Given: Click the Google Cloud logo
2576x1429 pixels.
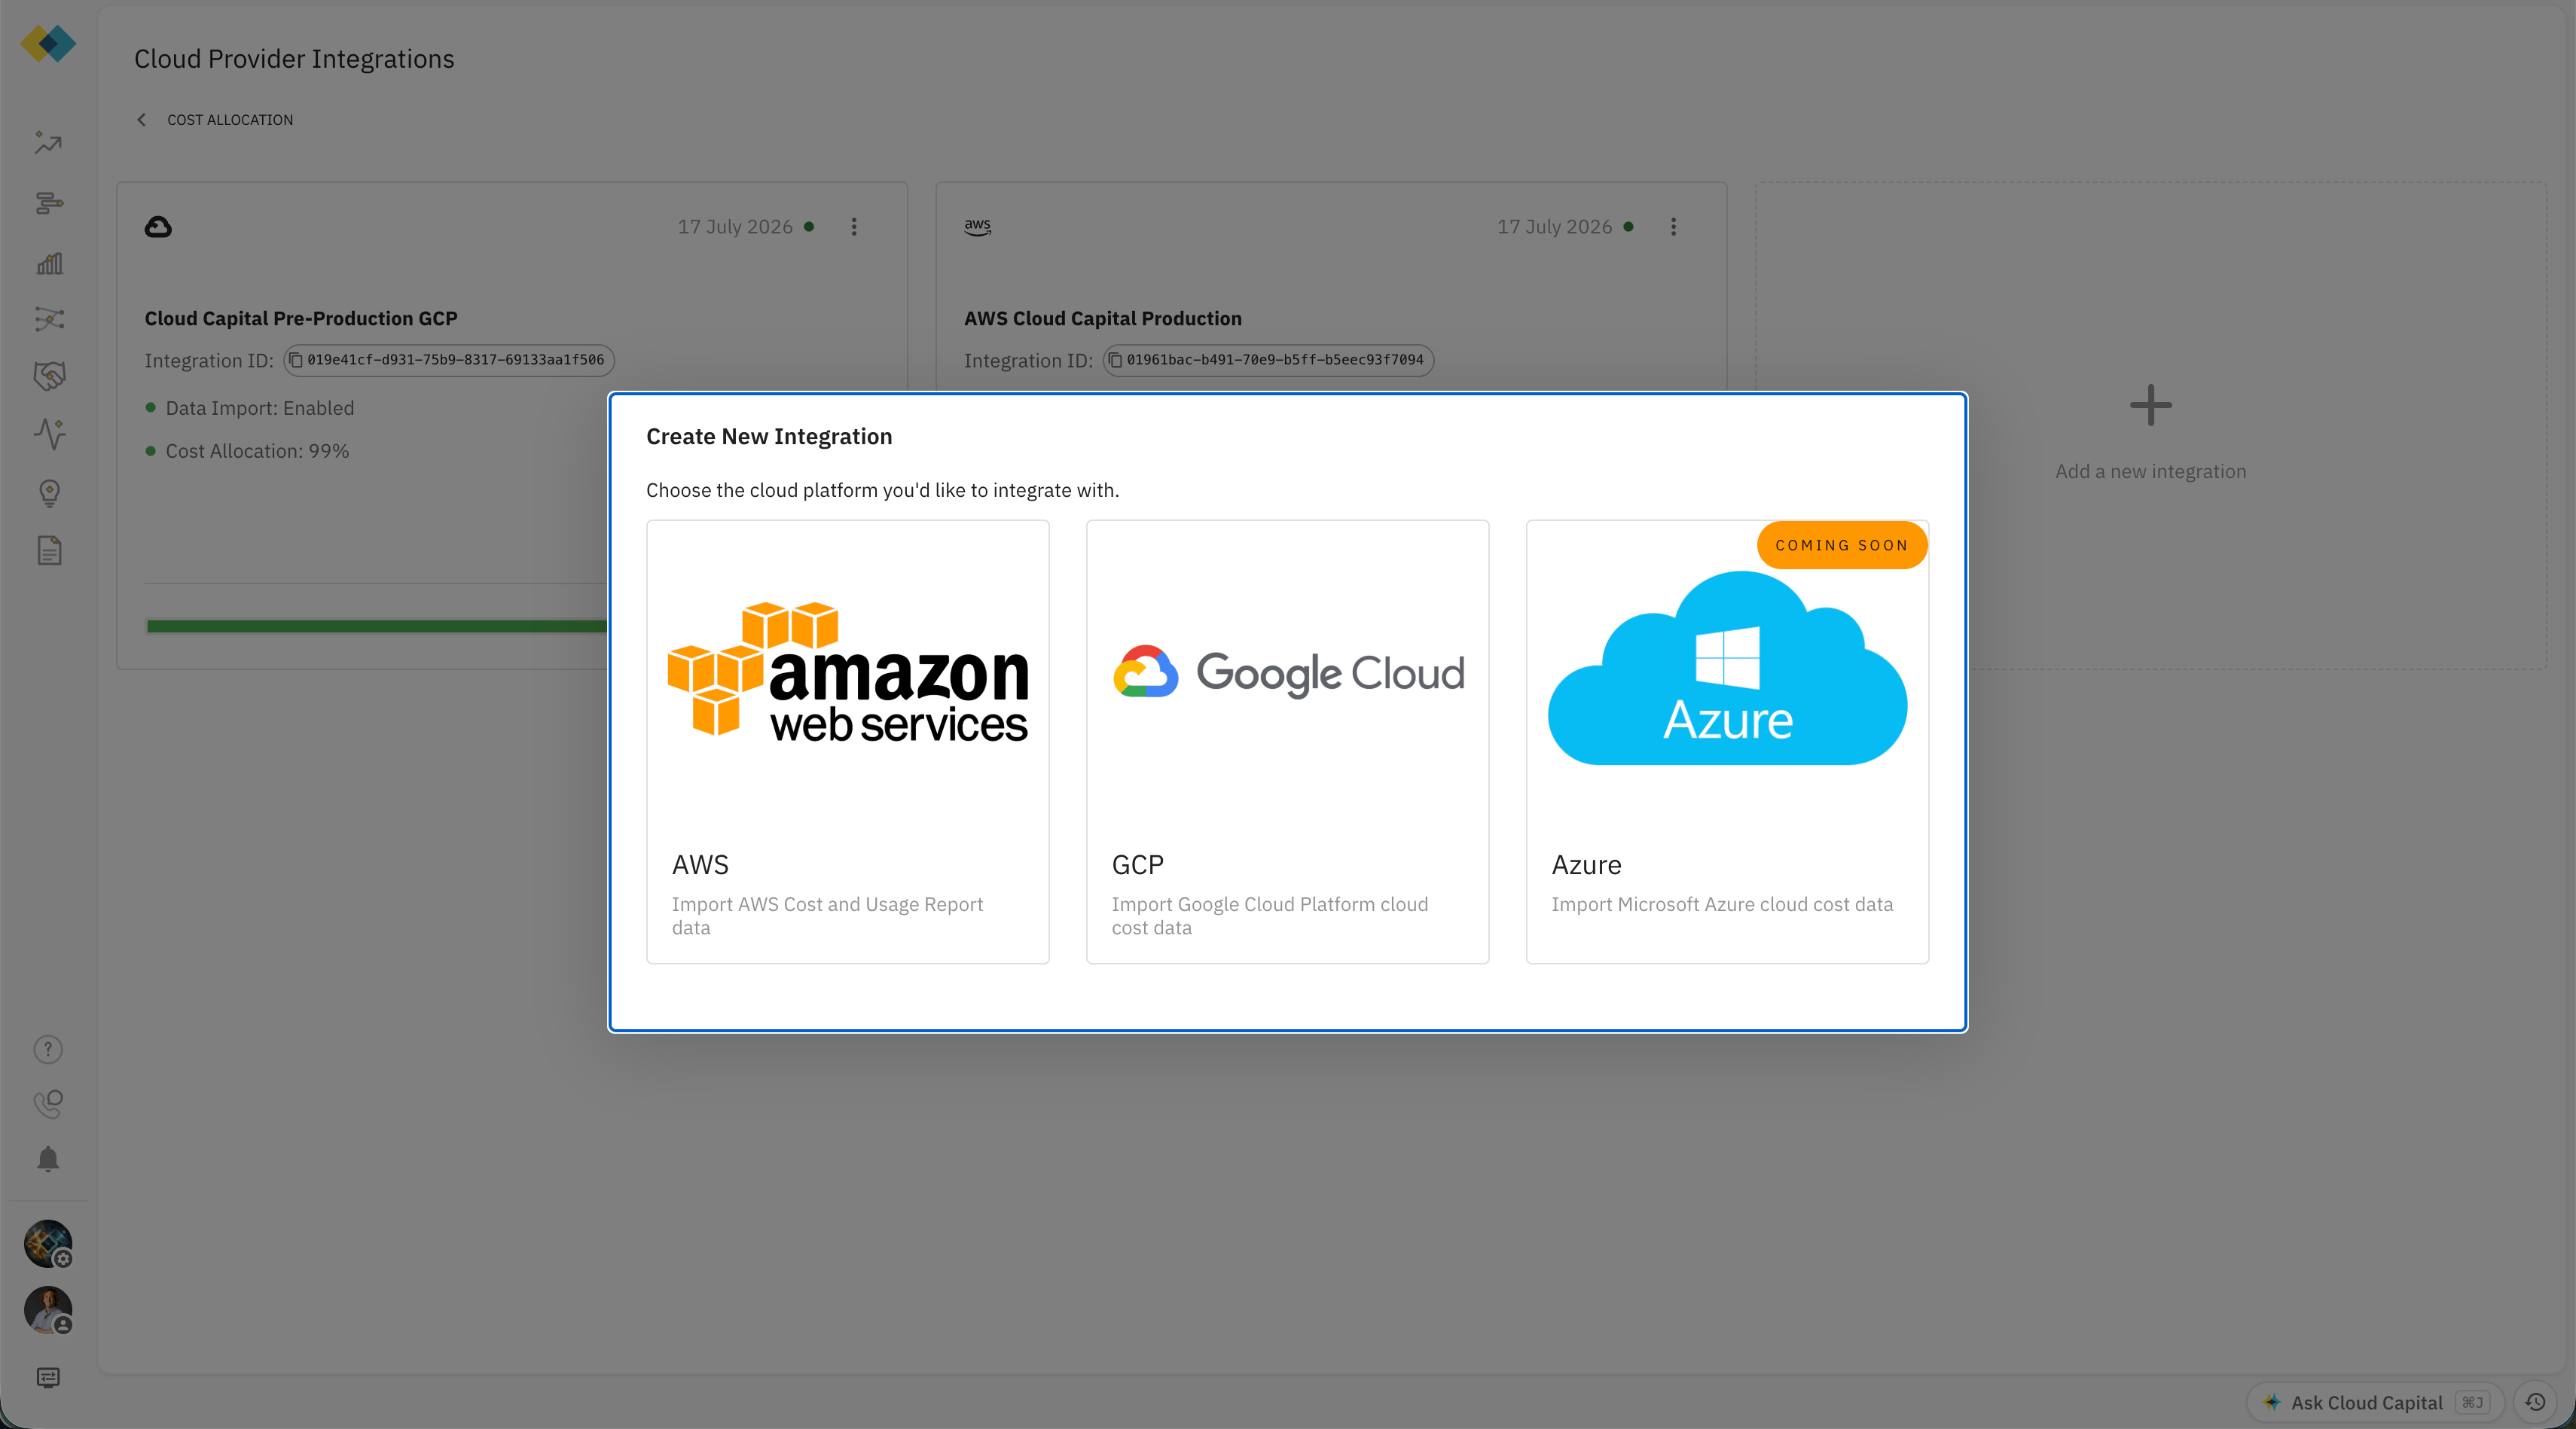Looking at the screenshot, I should click(1288, 672).
